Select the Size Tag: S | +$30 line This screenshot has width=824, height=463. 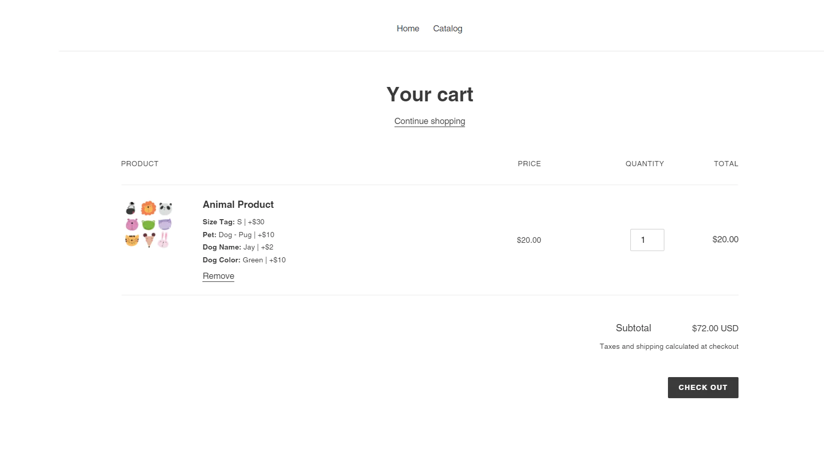pos(233,222)
